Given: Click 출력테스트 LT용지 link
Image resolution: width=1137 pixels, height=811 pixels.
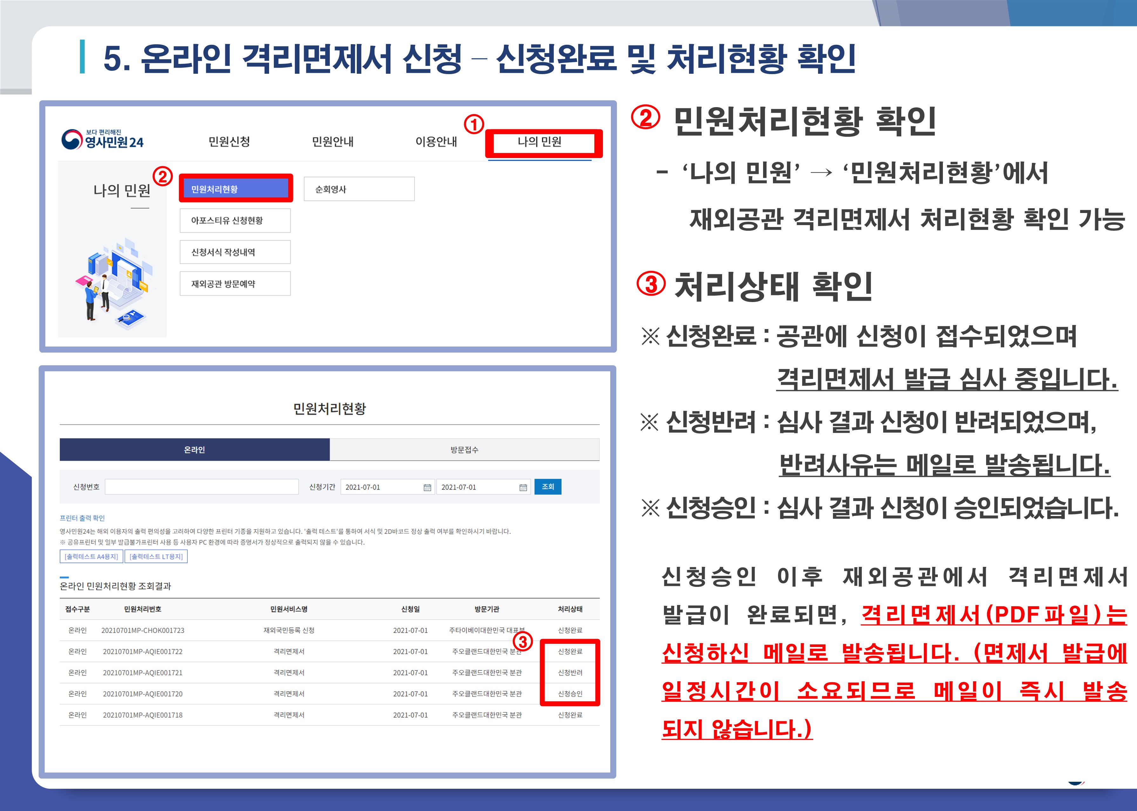Looking at the screenshot, I should [x=156, y=556].
